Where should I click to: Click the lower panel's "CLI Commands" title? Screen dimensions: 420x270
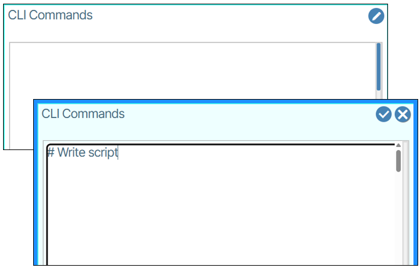pyautogui.click(x=83, y=114)
